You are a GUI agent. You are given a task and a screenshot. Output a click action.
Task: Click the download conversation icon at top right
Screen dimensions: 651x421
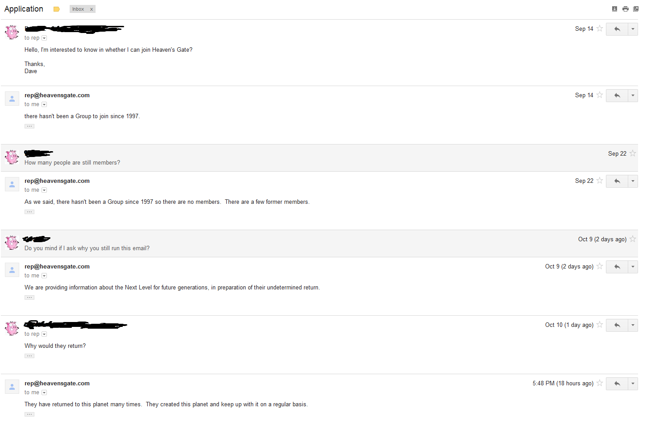pos(614,9)
